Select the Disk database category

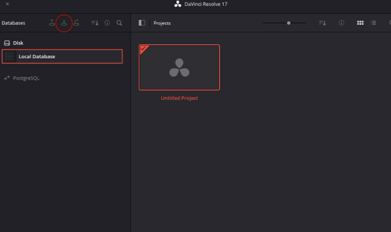click(14, 43)
